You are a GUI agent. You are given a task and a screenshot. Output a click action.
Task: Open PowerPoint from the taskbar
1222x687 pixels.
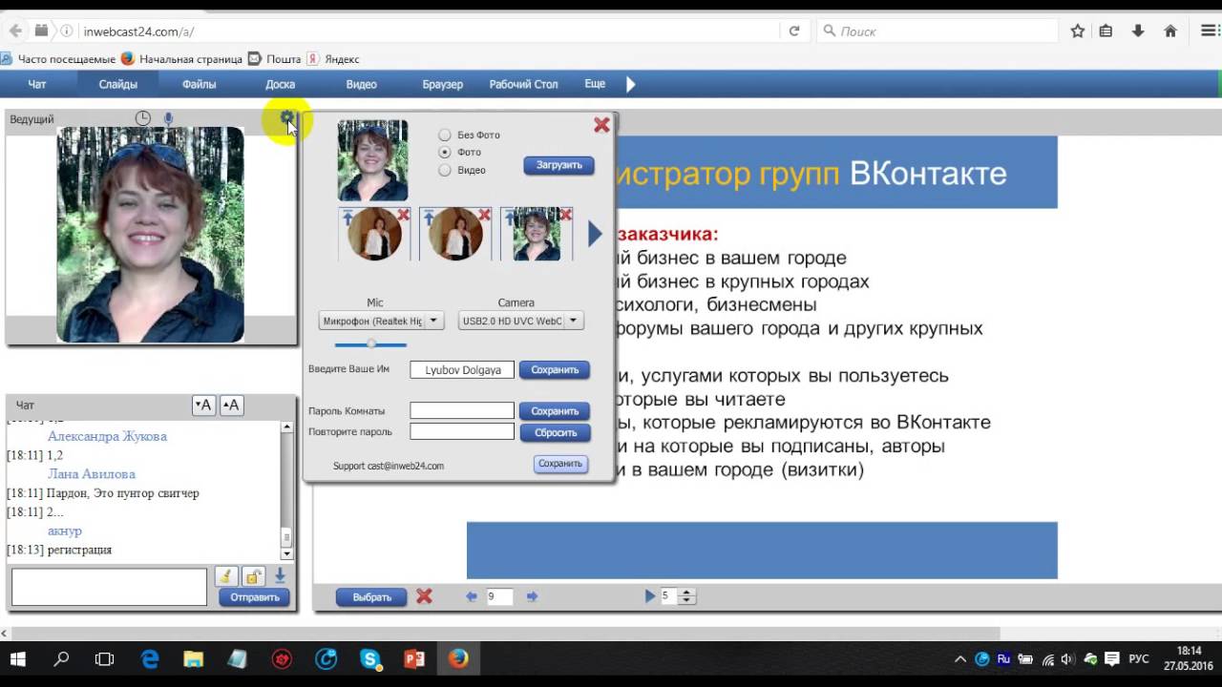pos(414,658)
